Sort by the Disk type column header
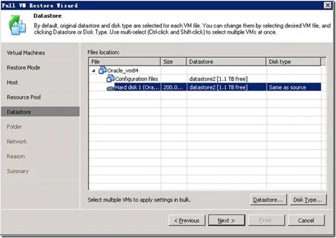Screen dimensions: 336x238 coord(293,62)
